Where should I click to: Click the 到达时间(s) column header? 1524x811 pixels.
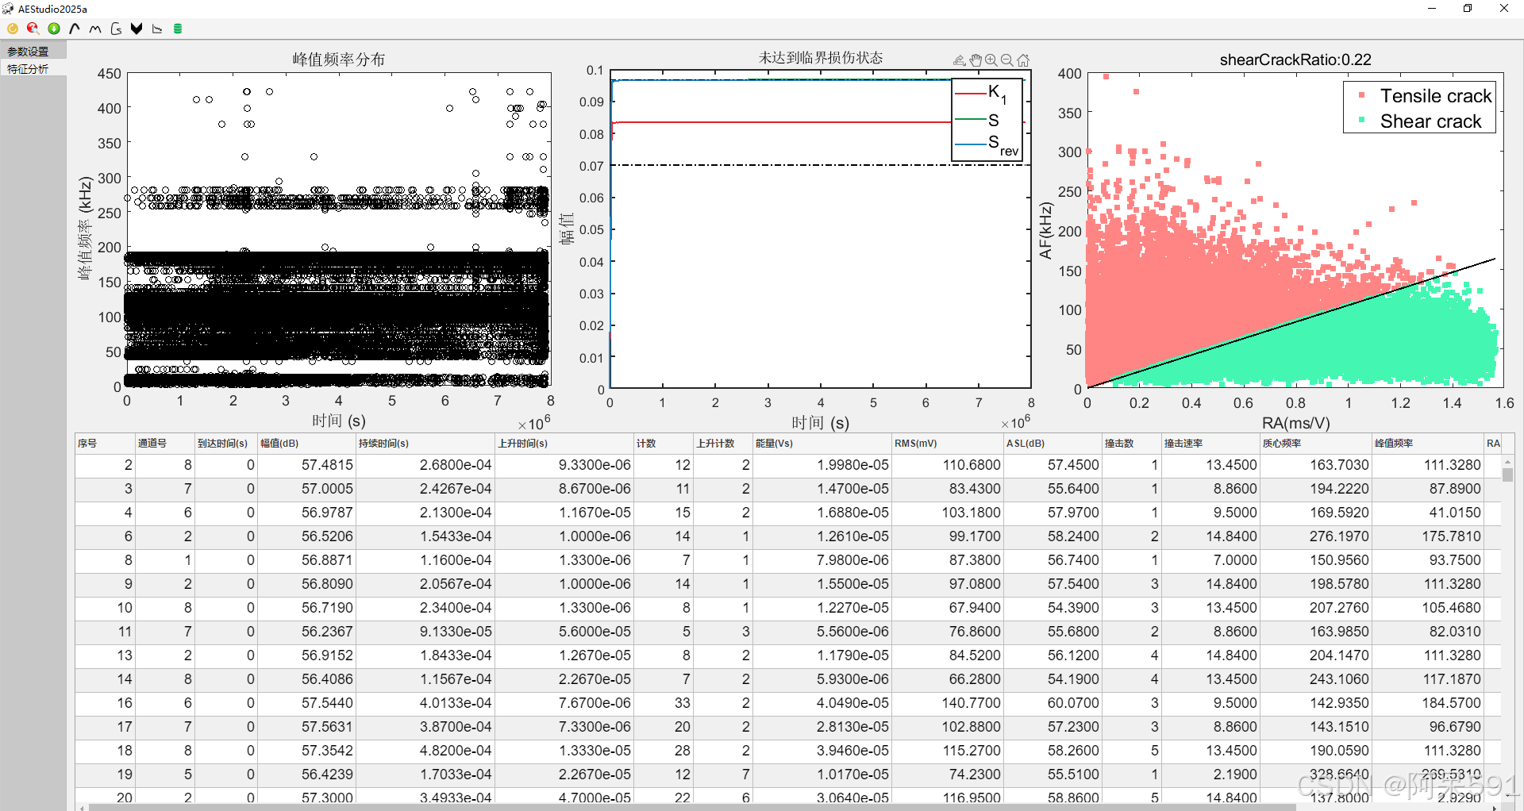click(x=226, y=444)
